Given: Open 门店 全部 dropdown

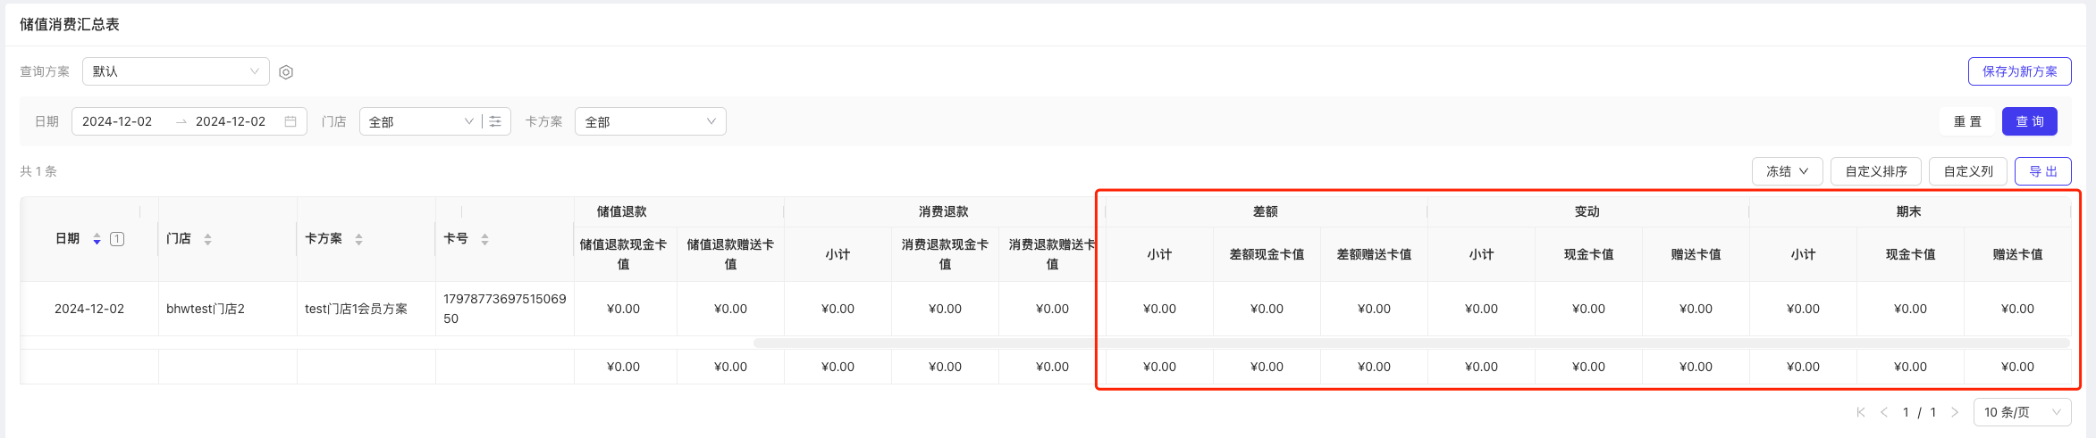Looking at the screenshot, I should coord(420,121).
